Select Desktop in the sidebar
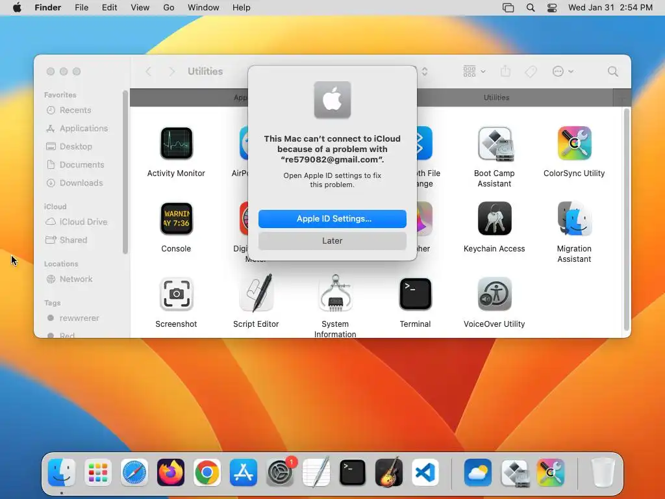 (x=82, y=146)
